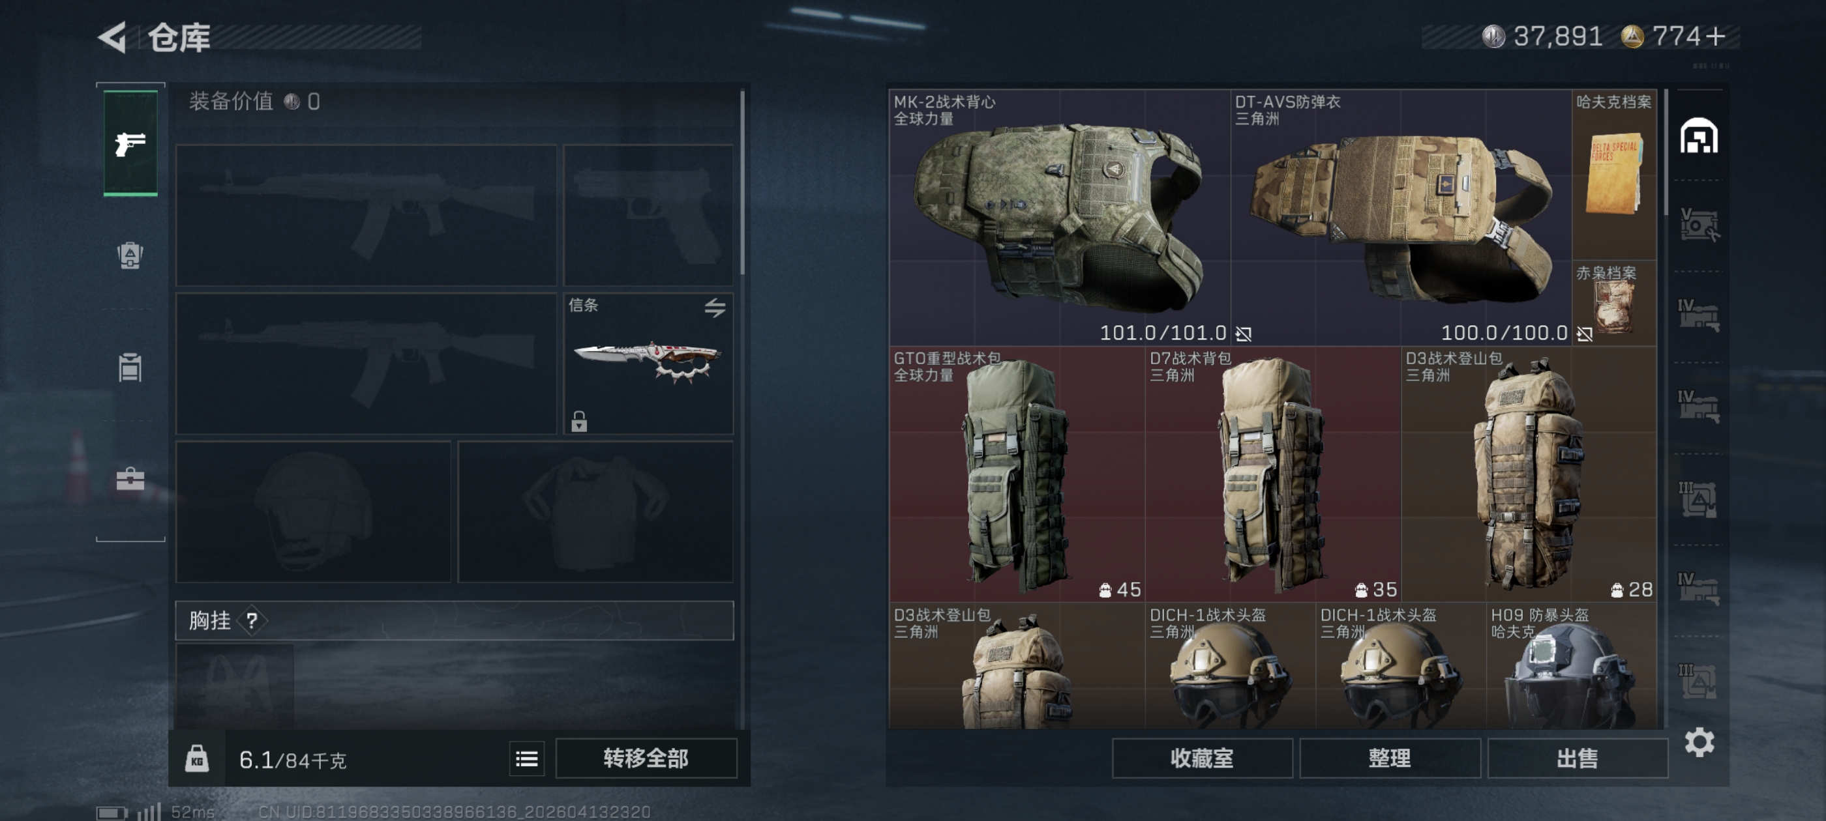Open the 胸挂 help question mark
1826x821 pixels.
click(x=252, y=621)
